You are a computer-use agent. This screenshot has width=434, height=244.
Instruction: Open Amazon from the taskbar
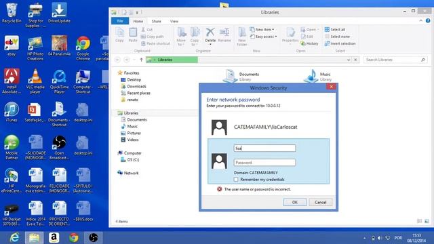point(54,237)
